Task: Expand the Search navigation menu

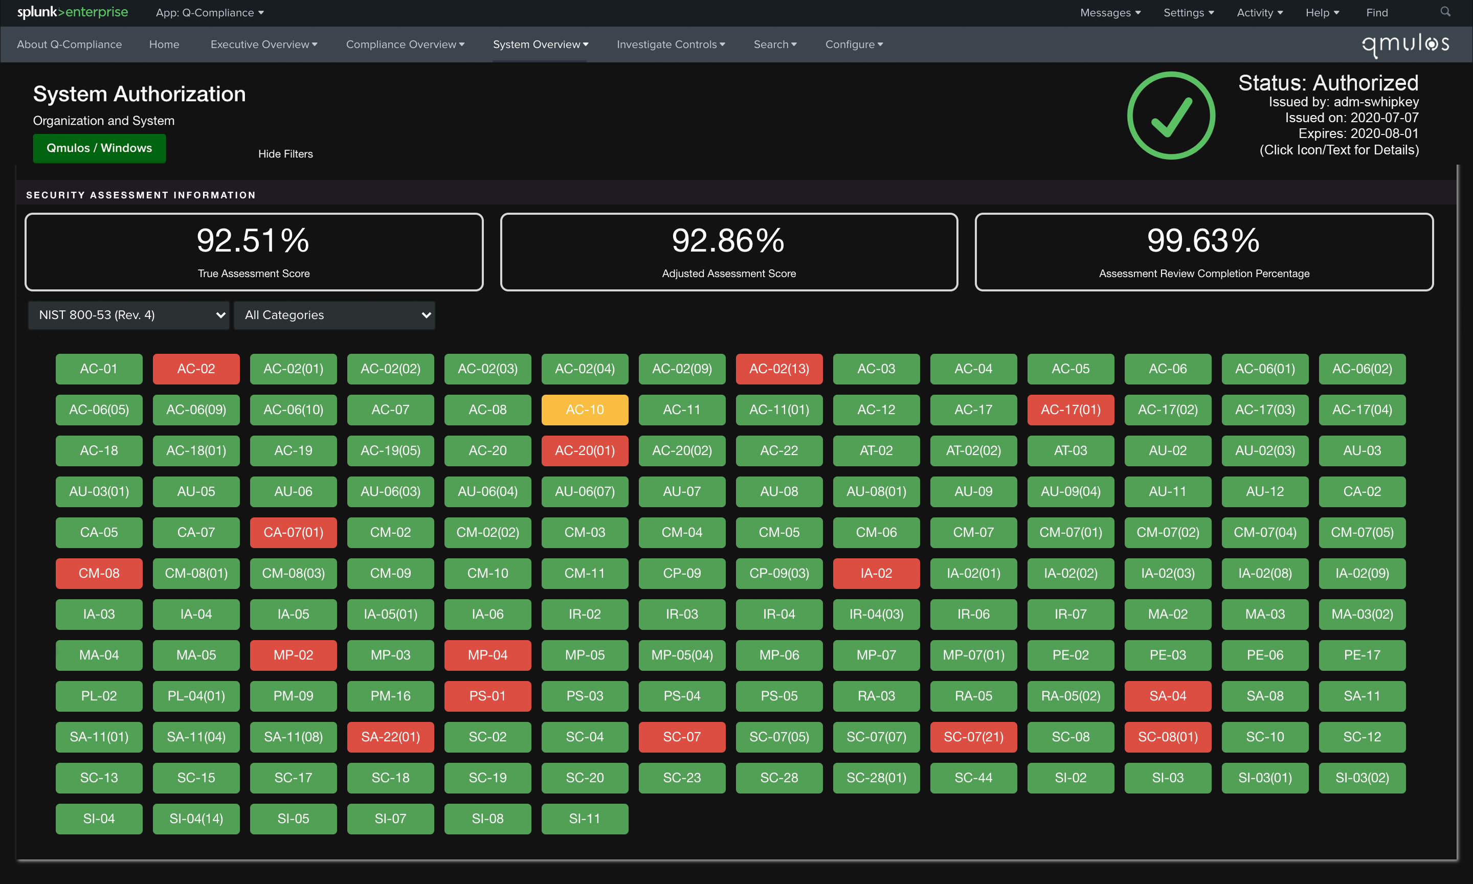Action: (x=775, y=44)
